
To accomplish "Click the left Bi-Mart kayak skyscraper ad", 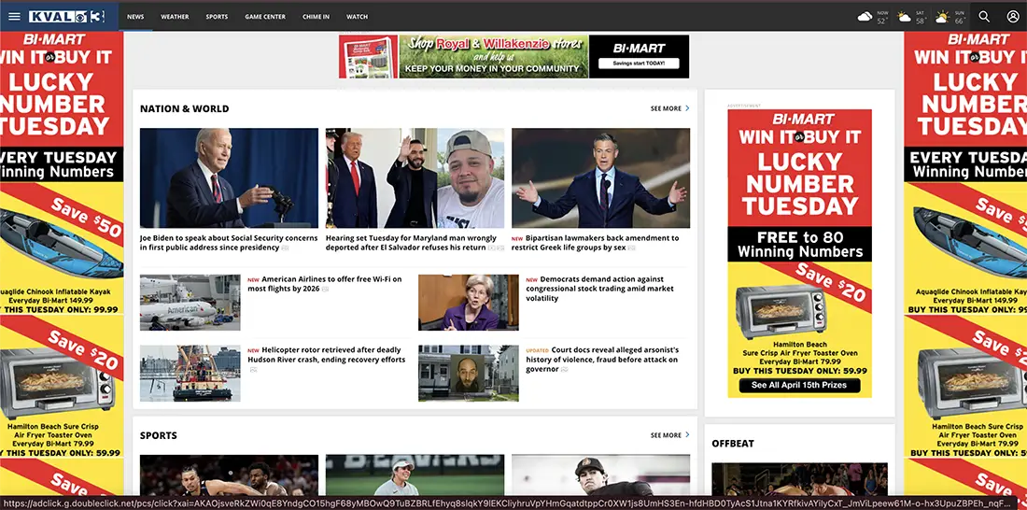I will 62,262.
